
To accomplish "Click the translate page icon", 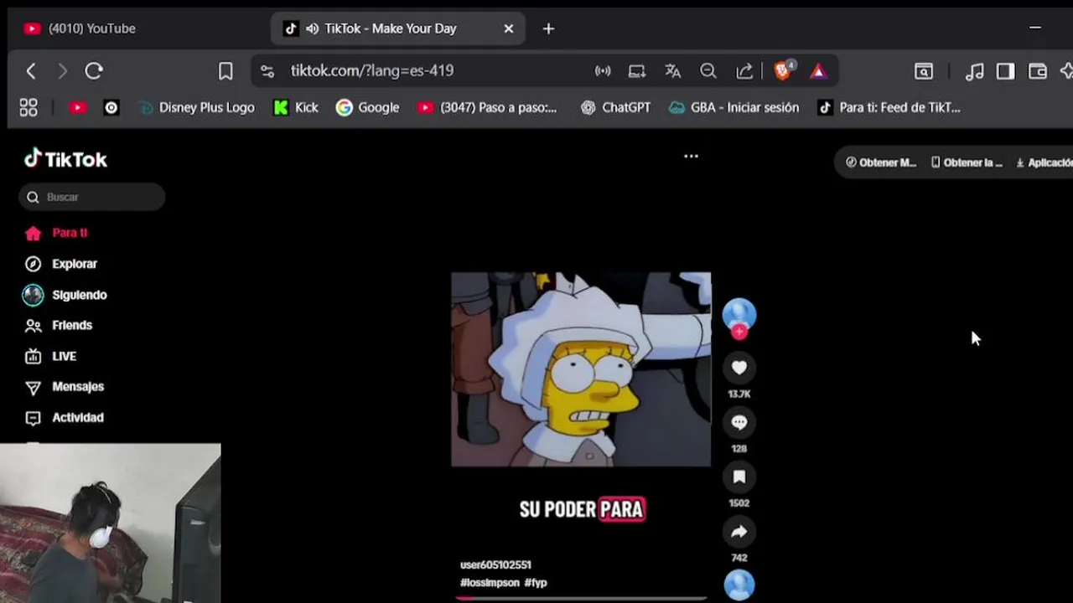I will click(672, 71).
